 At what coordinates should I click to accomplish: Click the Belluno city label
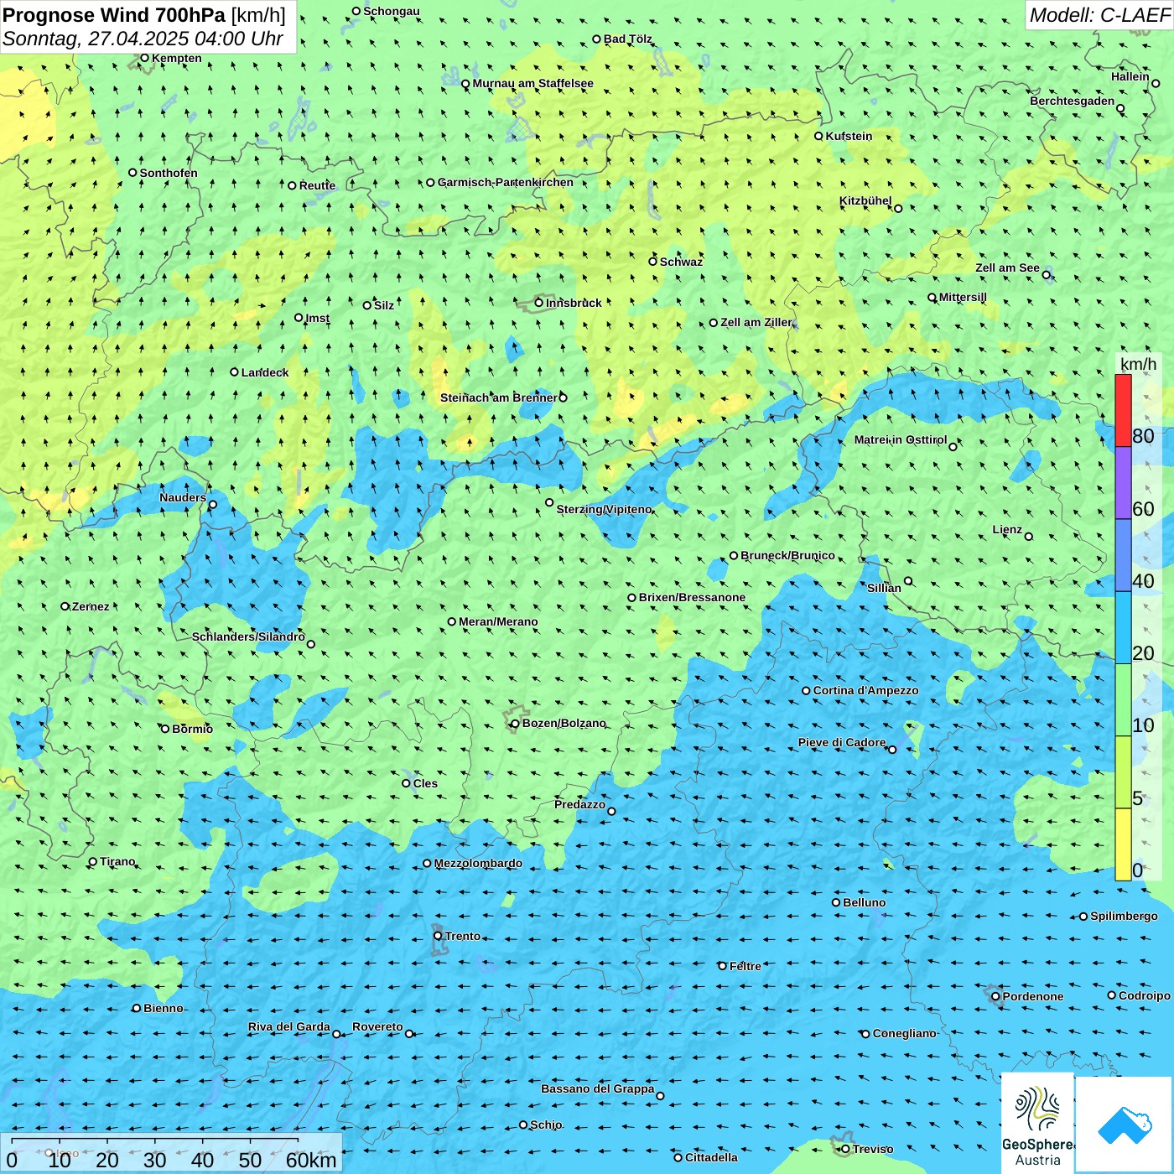tap(864, 902)
